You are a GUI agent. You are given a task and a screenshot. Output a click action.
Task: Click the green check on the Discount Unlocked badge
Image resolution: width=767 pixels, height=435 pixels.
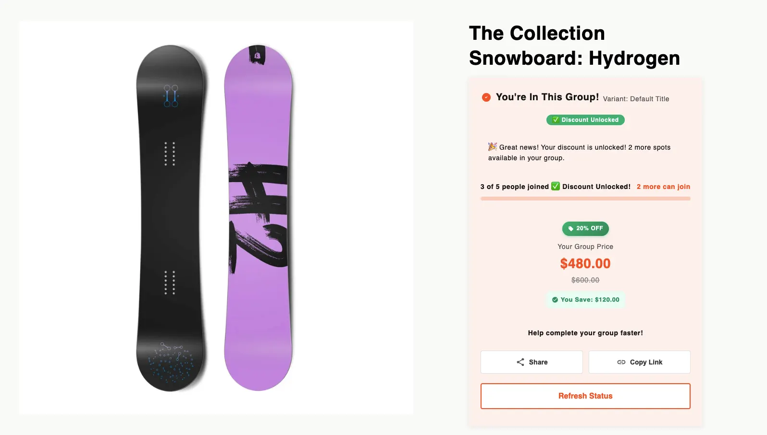point(556,120)
